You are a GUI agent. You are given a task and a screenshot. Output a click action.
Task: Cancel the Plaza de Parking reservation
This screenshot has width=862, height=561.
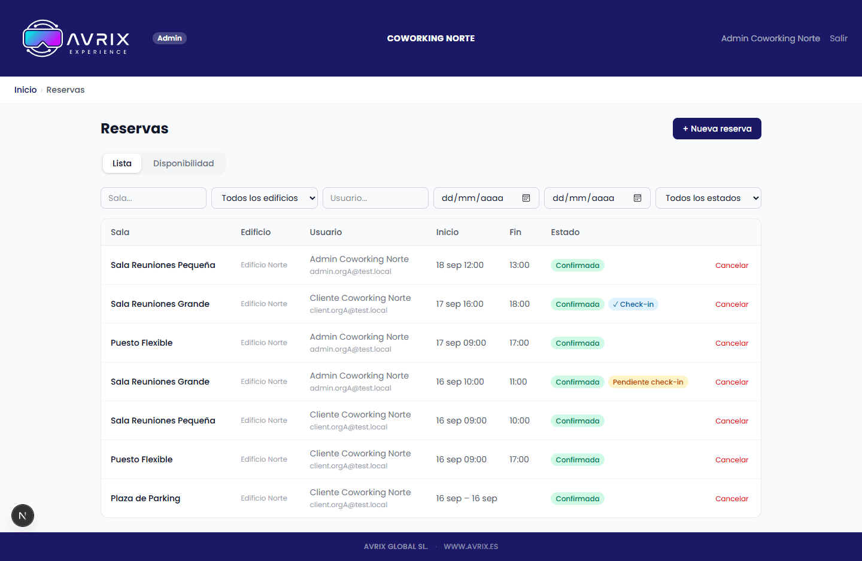[x=732, y=499]
